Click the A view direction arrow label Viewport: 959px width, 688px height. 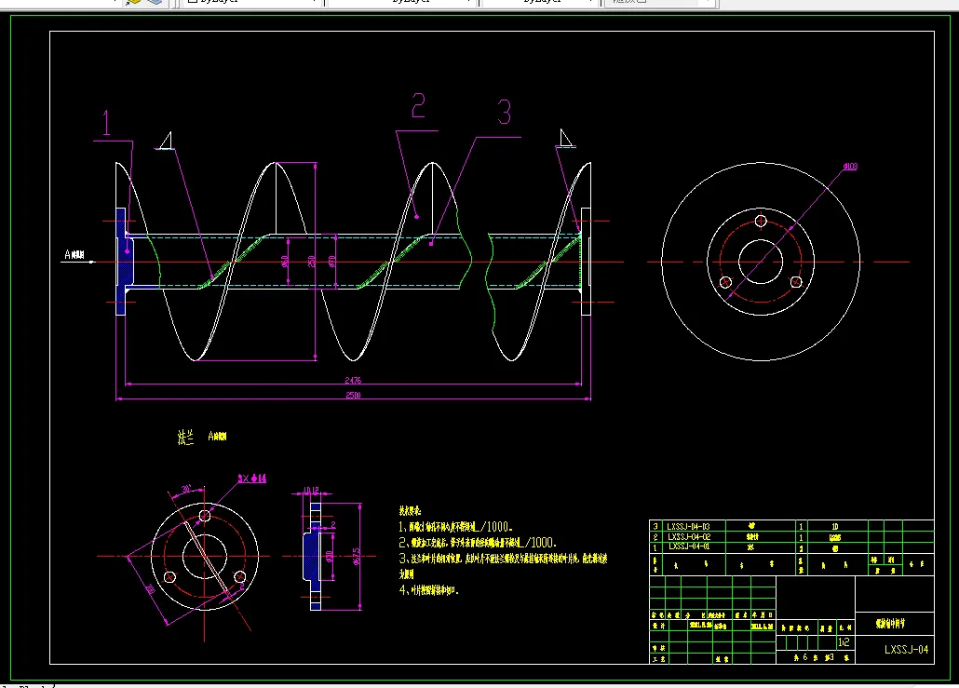[74, 254]
